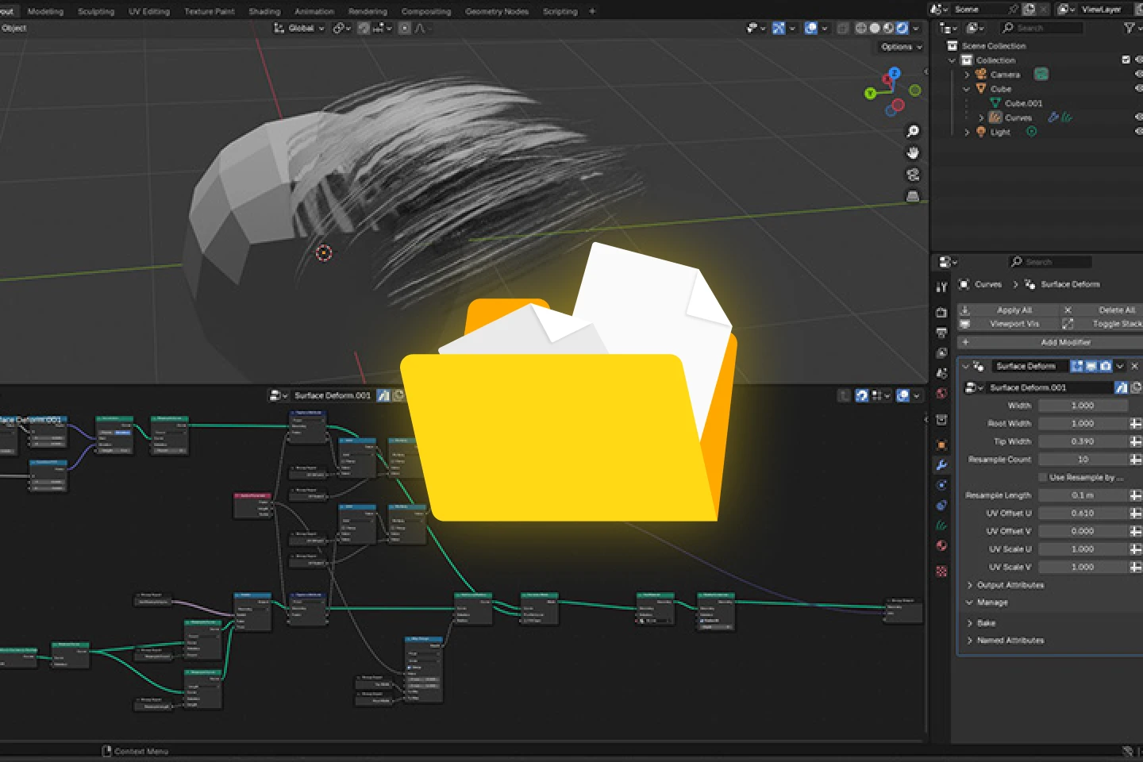Switch to the Sculpting workspace tab
This screenshot has width=1143, height=762.
pyautogui.click(x=96, y=11)
